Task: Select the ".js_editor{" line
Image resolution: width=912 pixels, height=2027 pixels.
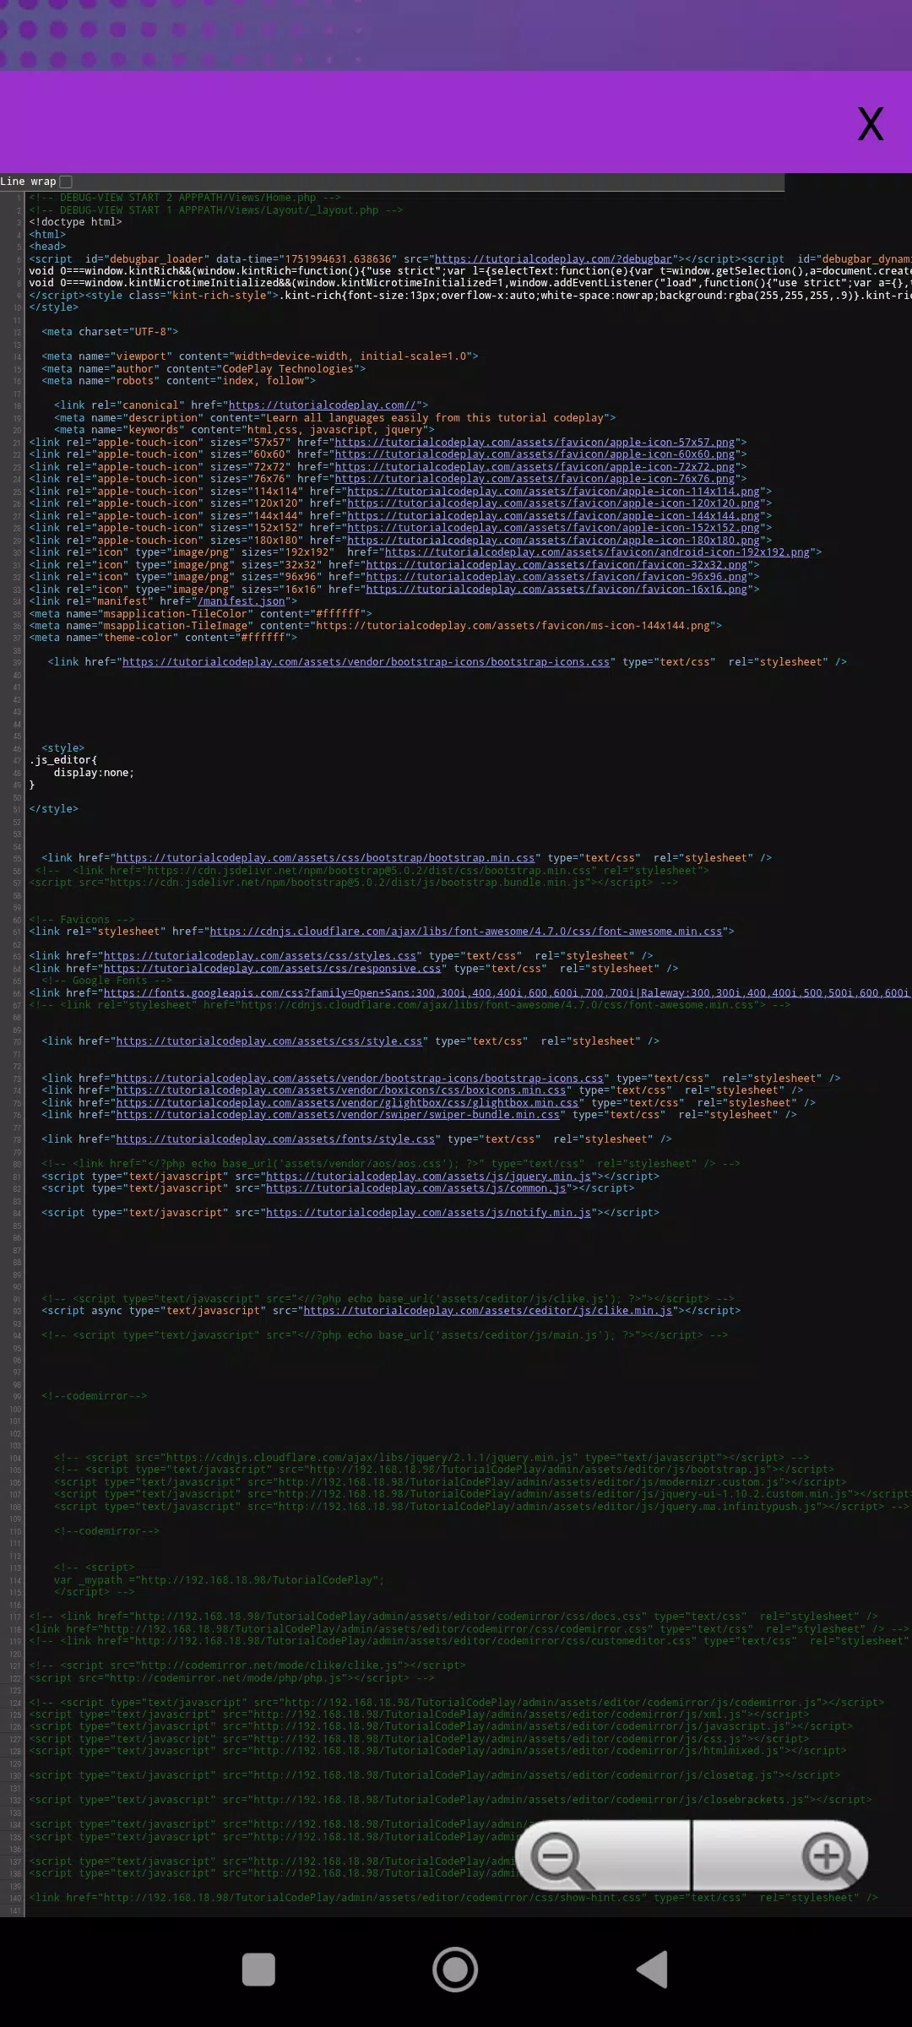Action: (63, 760)
